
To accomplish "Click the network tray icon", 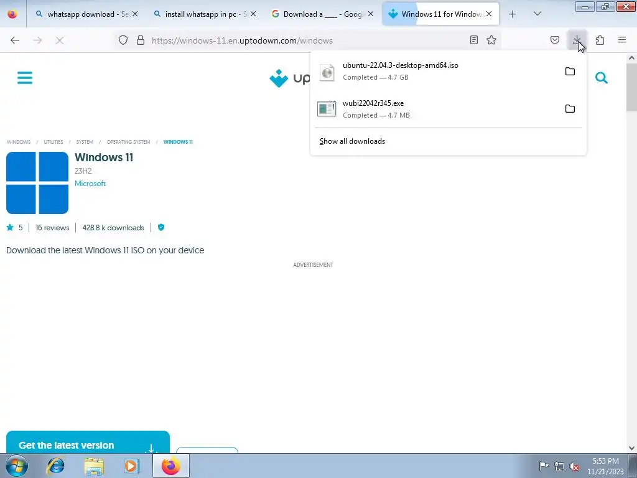I will [x=559, y=466].
